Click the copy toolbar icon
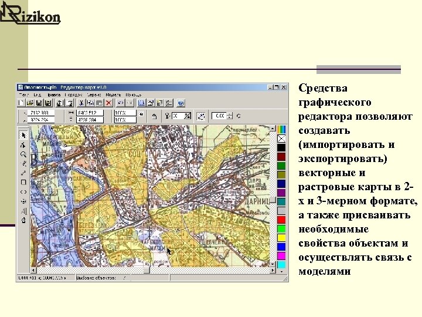 pos(90,103)
